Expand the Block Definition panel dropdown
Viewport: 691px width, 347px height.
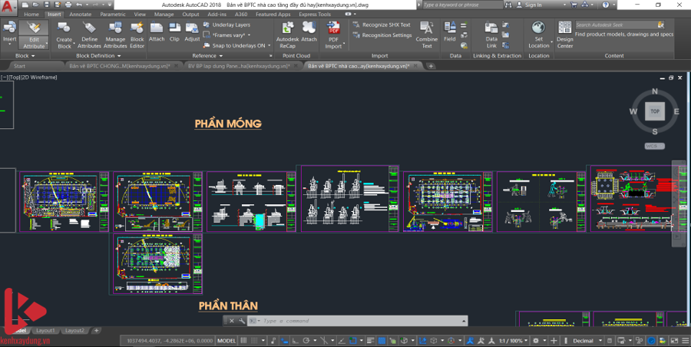97,56
